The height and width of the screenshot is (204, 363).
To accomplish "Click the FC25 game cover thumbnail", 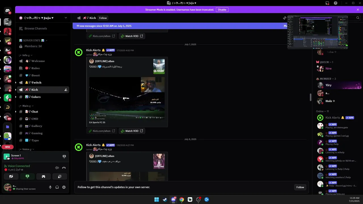I will 159,67.
